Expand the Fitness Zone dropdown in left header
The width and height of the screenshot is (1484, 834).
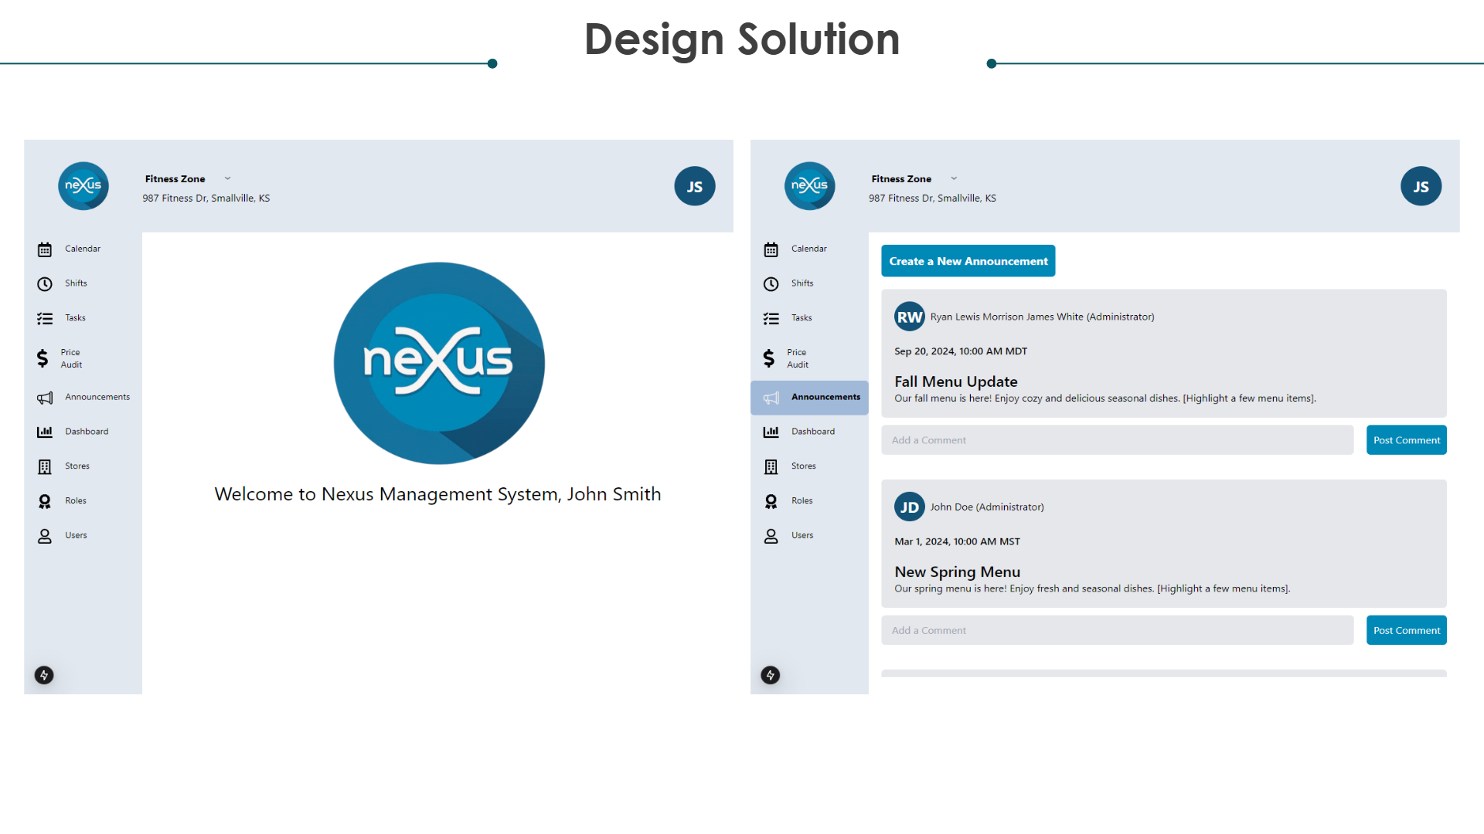tap(227, 178)
